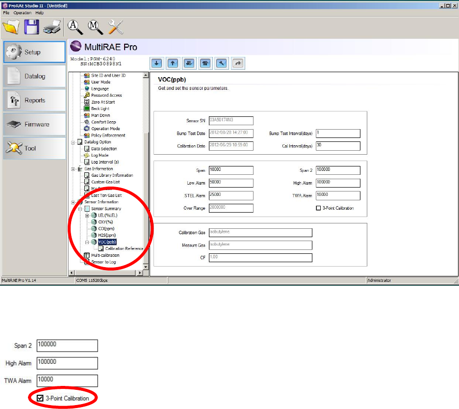This screenshot has height=409, width=459.
Task: Open a file with the folder icon
Action: point(11,27)
